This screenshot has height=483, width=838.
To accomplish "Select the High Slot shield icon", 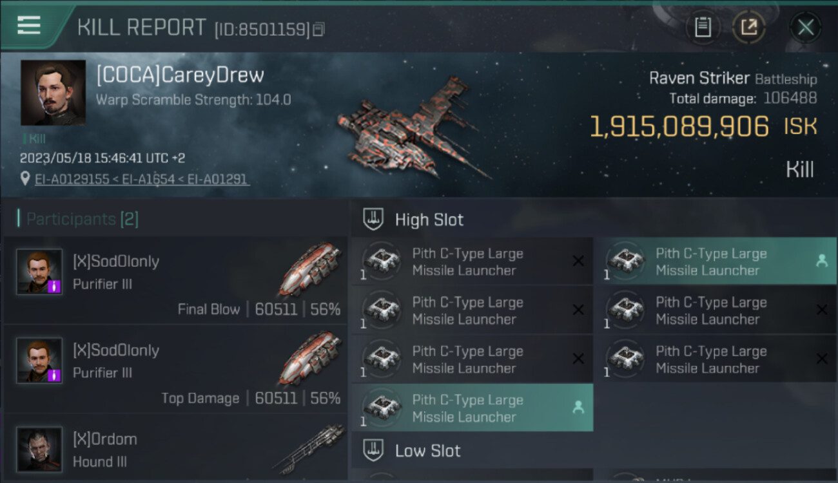I will pyautogui.click(x=373, y=220).
